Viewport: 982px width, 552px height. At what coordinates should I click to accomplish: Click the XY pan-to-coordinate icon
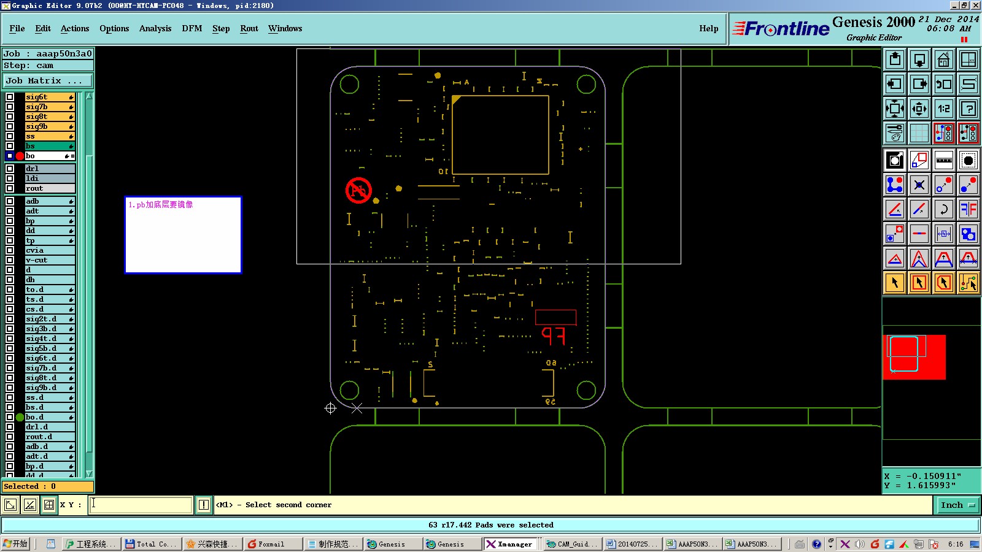[968, 59]
